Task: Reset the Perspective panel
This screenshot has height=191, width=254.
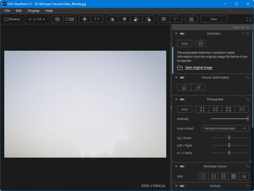Action: click(x=248, y=99)
